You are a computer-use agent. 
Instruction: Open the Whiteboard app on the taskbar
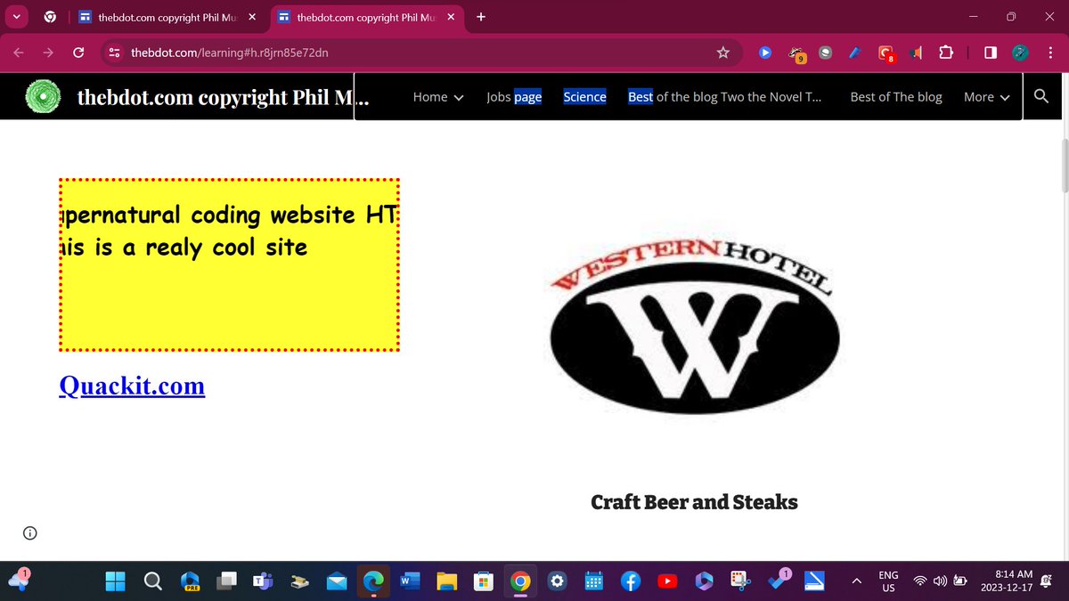click(815, 581)
